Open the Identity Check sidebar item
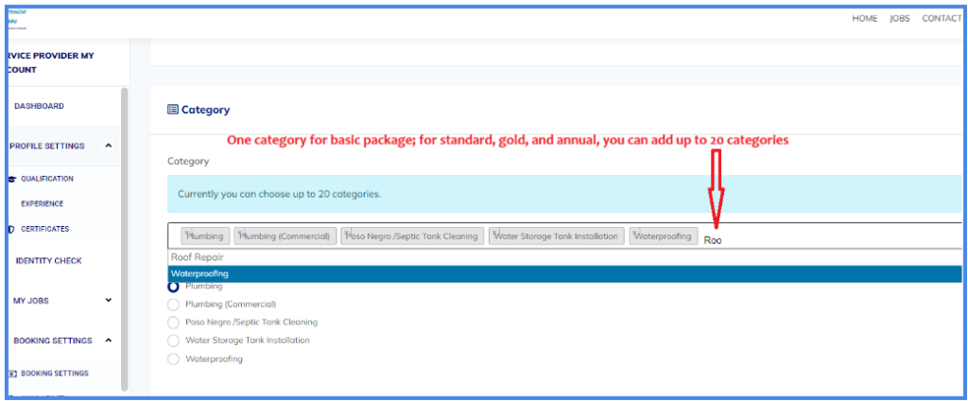The width and height of the screenshot is (968, 401). (48, 261)
